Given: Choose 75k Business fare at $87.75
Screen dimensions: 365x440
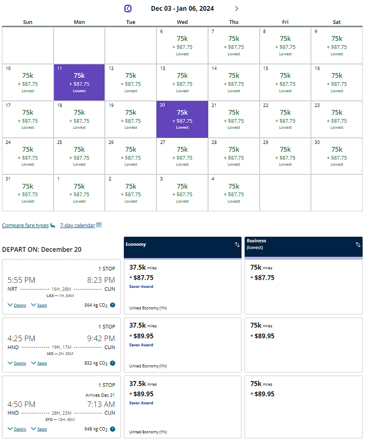Looking at the screenshot, I should click(304, 287).
